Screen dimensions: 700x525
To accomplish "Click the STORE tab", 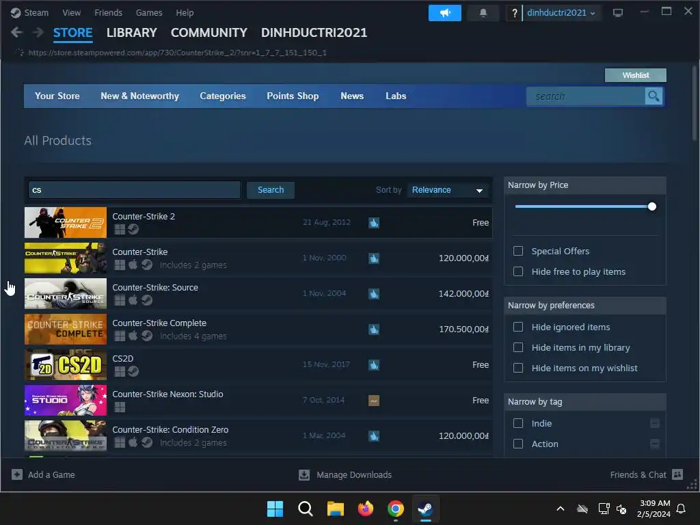I will pos(72,33).
